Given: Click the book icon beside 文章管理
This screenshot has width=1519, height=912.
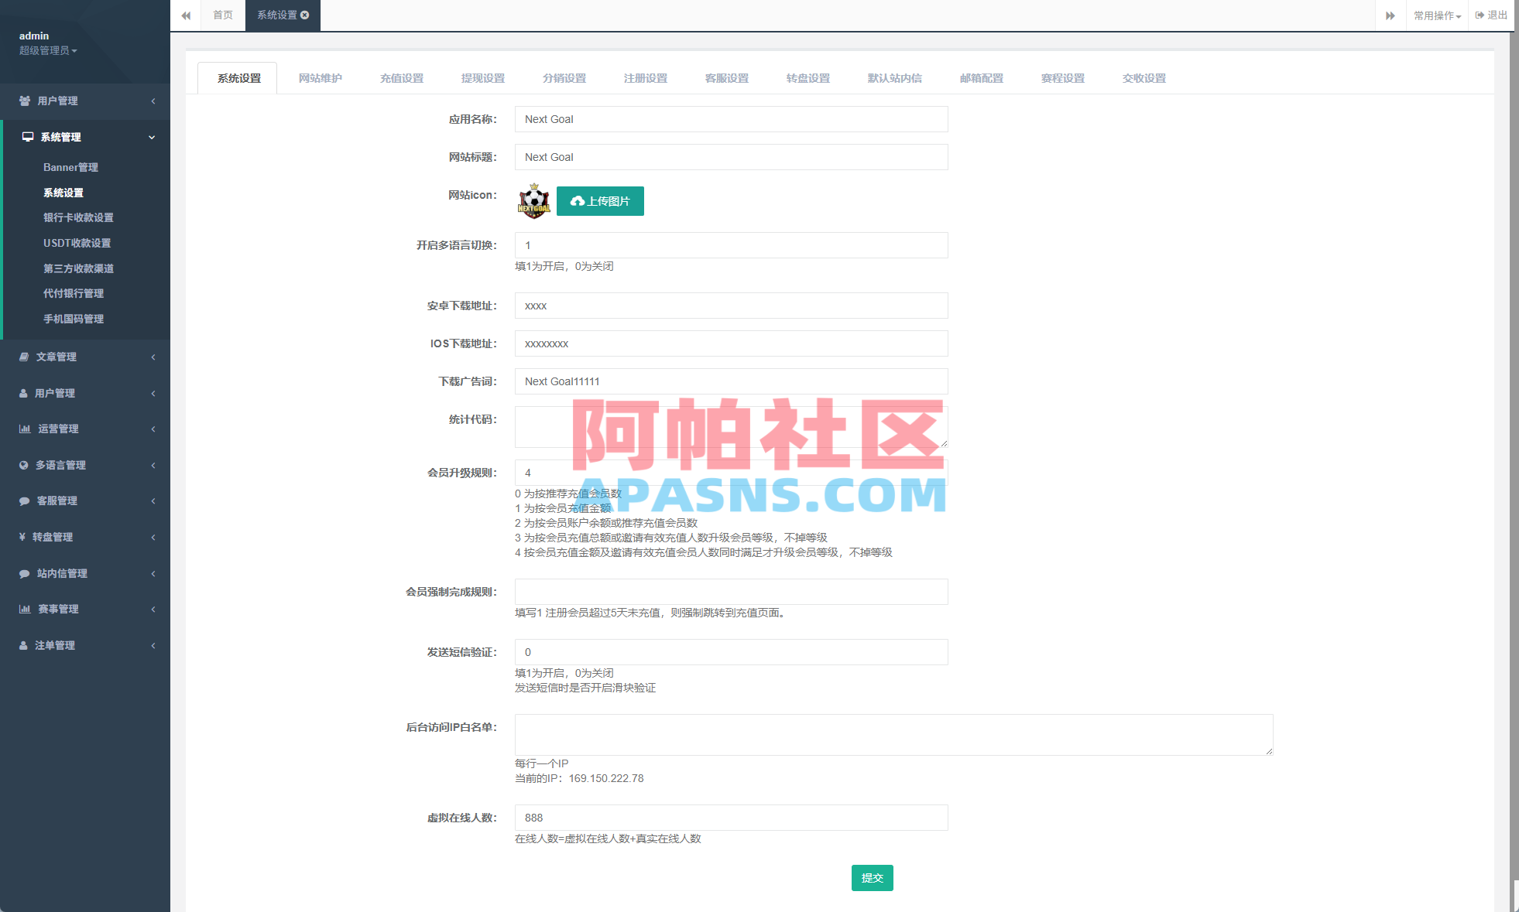Looking at the screenshot, I should (24, 357).
